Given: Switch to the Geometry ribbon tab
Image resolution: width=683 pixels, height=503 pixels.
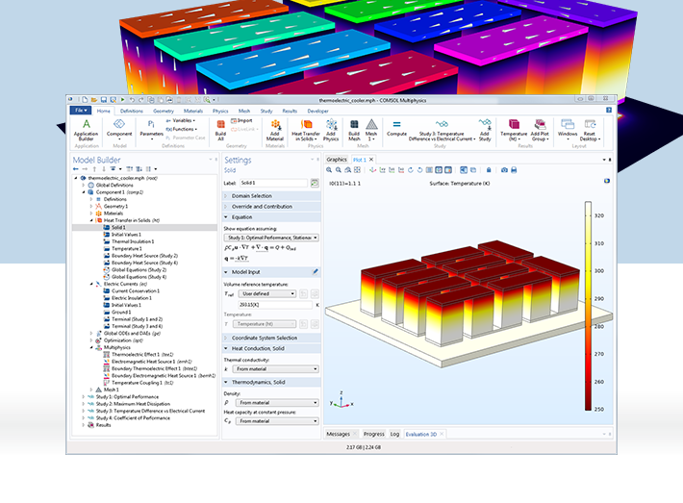Looking at the screenshot, I should [x=164, y=111].
